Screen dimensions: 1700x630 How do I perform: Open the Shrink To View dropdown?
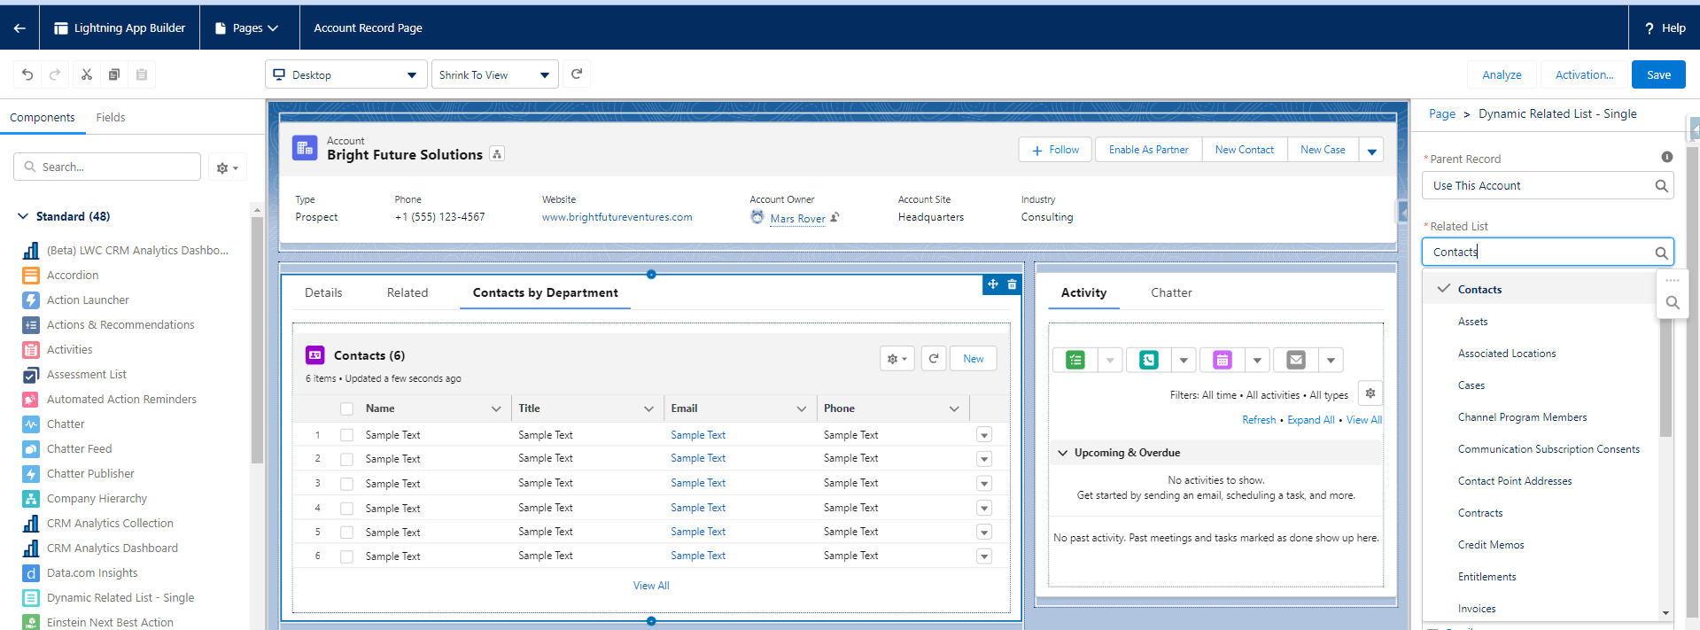tap(494, 74)
